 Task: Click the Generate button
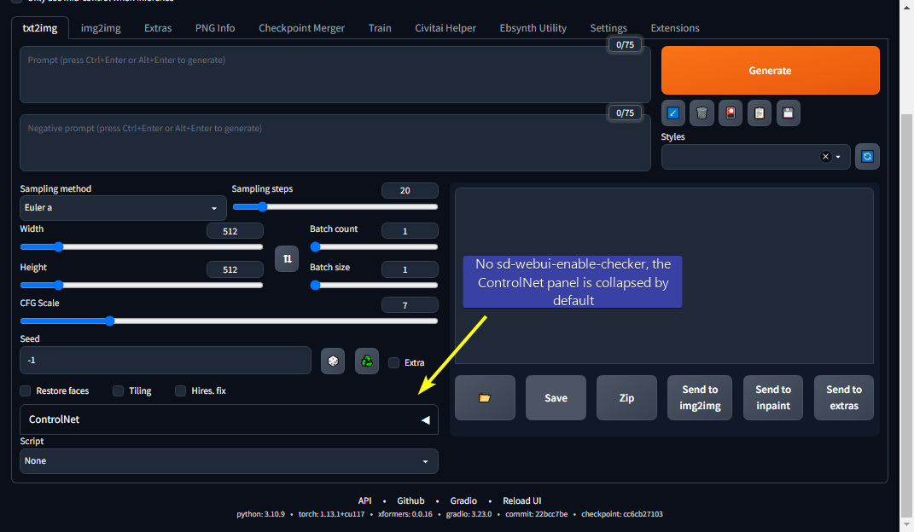pyautogui.click(x=770, y=70)
